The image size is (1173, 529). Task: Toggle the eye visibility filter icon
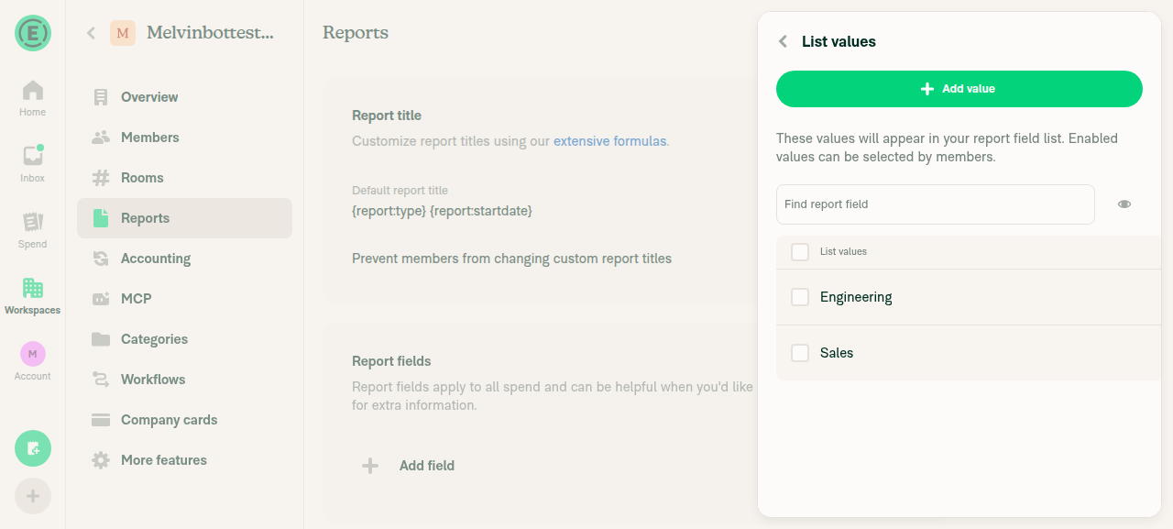[1124, 204]
